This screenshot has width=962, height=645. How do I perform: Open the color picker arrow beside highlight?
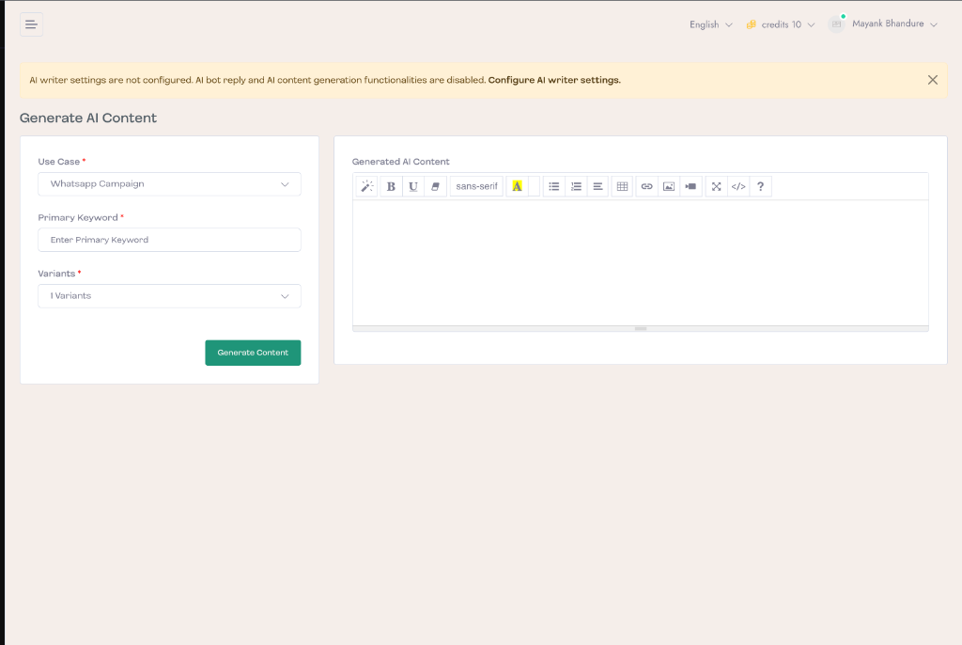535,186
